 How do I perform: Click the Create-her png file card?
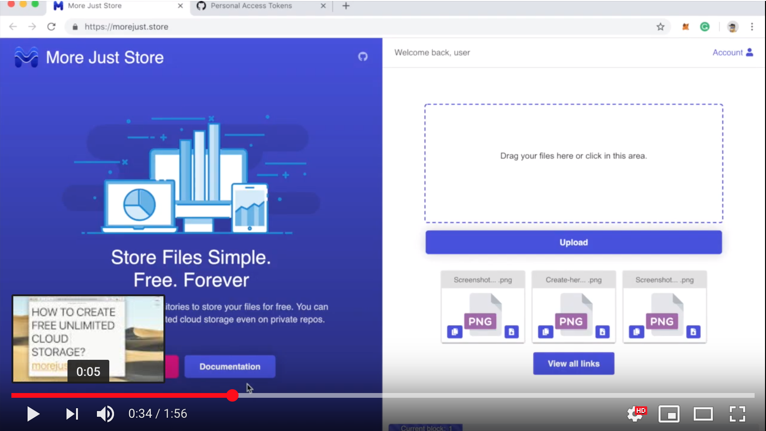click(x=574, y=307)
